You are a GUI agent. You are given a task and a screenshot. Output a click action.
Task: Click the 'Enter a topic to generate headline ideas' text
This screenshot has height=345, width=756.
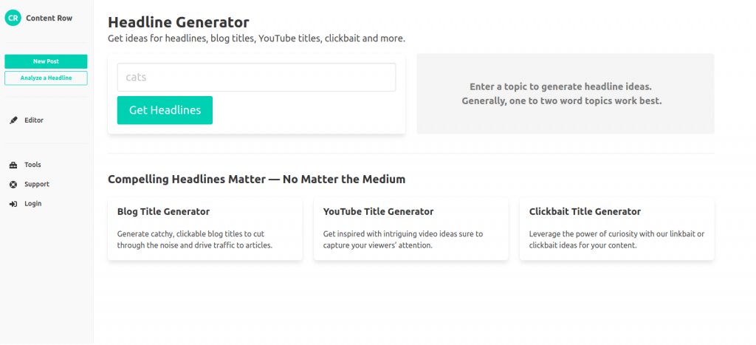[x=561, y=87]
